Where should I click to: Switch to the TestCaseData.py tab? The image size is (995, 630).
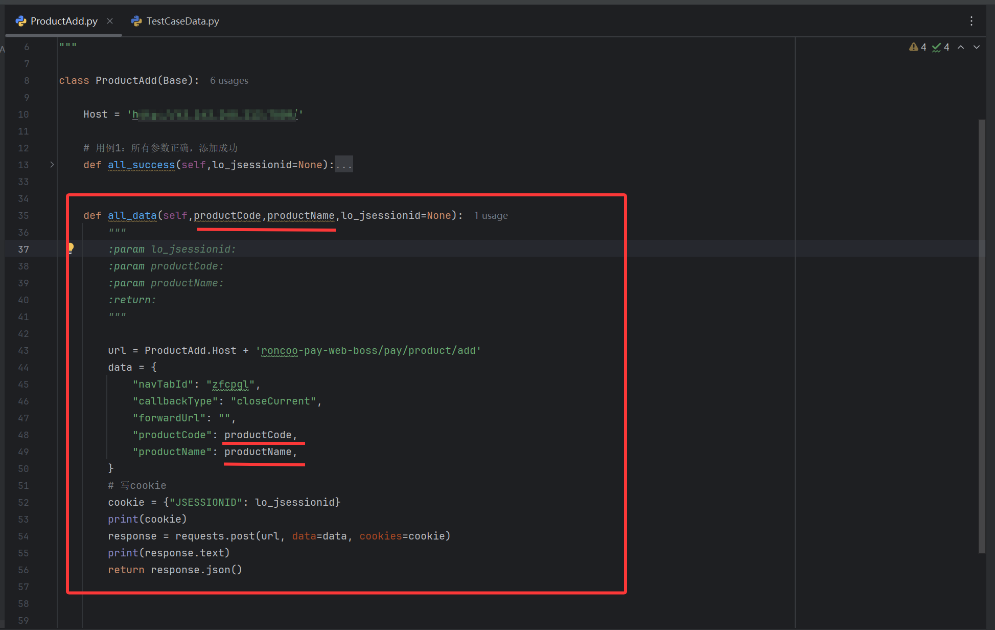(182, 21)
